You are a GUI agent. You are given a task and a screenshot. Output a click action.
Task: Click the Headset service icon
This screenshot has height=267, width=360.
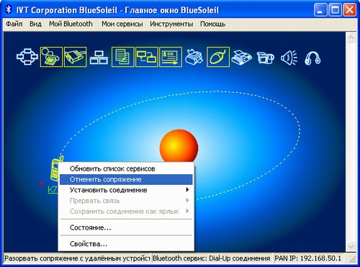point(312,58)
